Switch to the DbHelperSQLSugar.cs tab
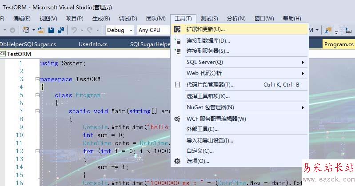 [28, 44]
